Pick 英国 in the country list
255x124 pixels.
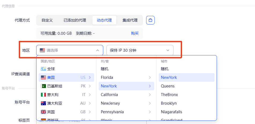pyautogui.click(x=66, y=112)
